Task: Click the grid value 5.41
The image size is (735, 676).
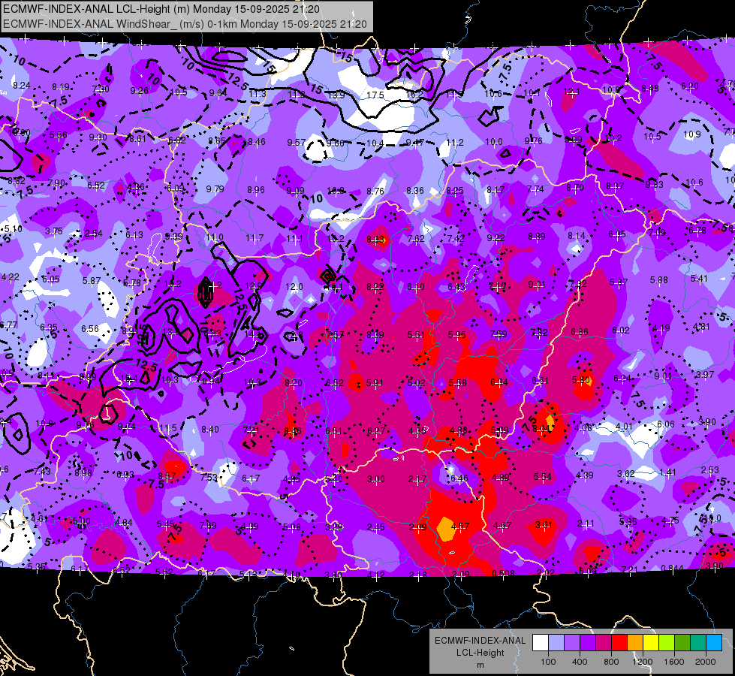Action: tap(699, 279)
